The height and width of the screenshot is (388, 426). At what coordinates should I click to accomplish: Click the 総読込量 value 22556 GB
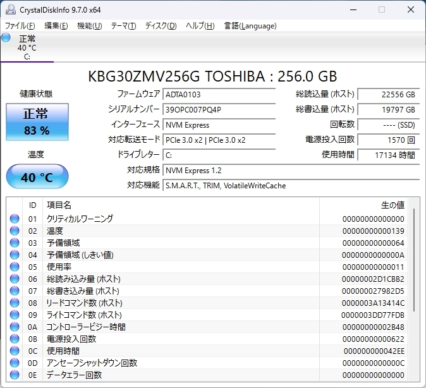pos(389,95)
